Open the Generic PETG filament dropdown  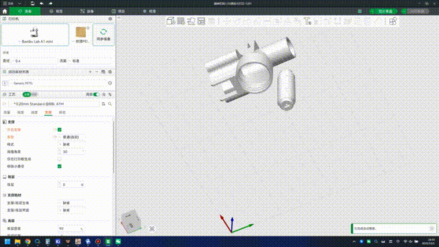pos(58,83)
